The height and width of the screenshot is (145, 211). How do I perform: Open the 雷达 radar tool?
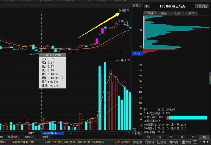150,142
